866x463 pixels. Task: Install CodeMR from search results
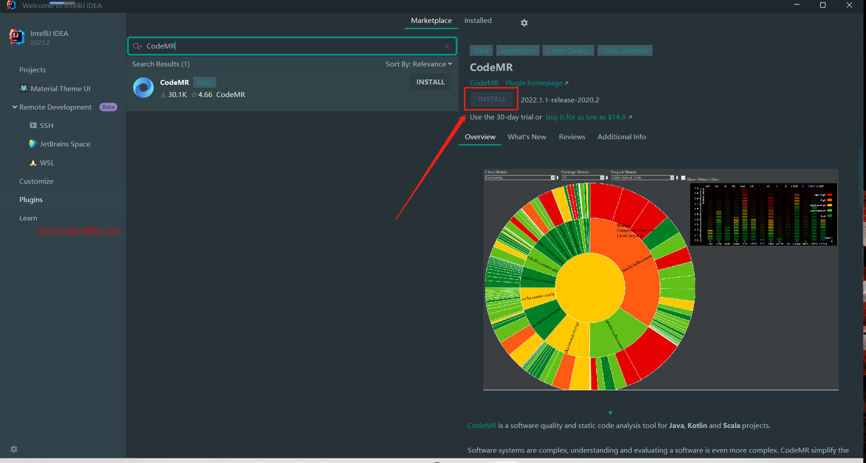point(430,82)
